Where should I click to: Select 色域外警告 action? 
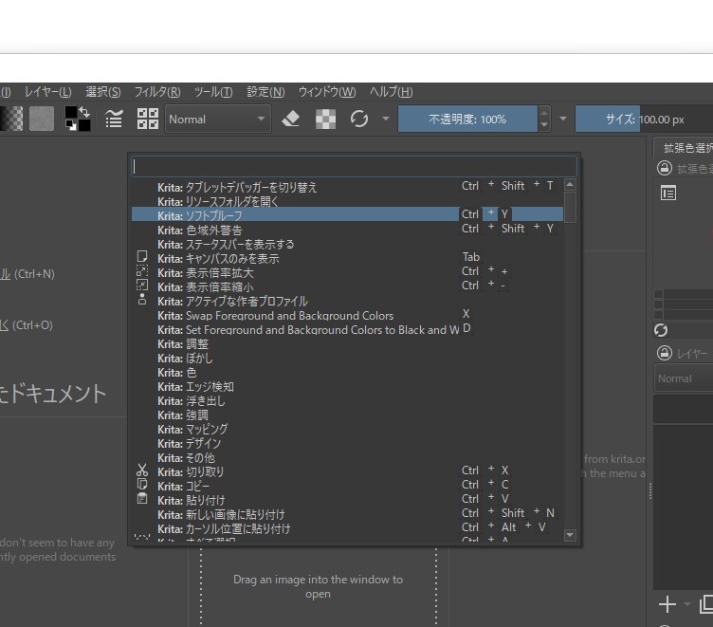coord(347,230)
